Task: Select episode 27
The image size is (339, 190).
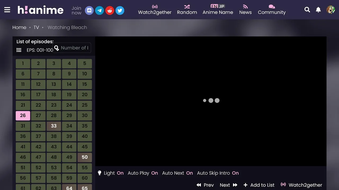Action: [x=38, y=116]
